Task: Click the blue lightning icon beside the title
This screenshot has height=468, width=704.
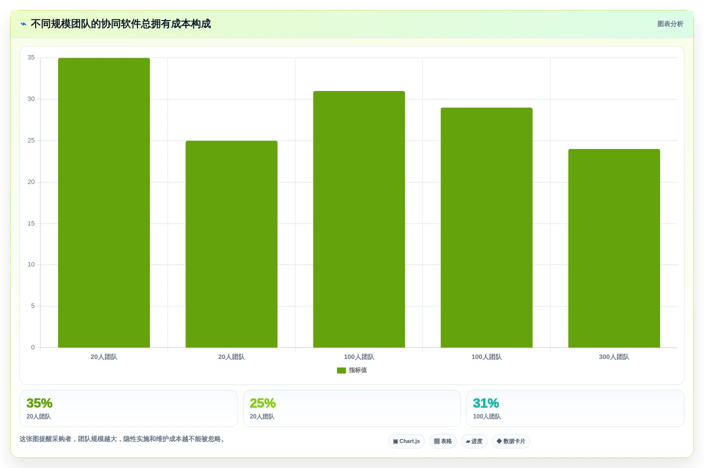Action: tap(23, 24)
